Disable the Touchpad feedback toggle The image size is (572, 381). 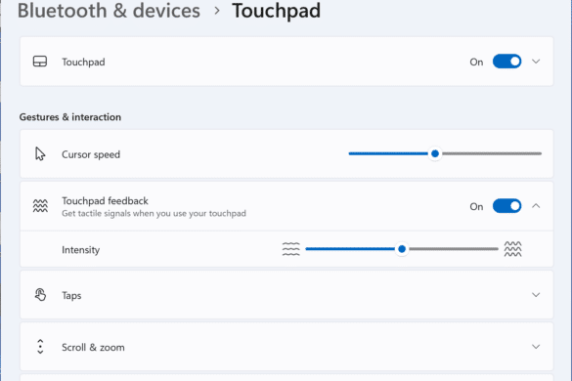506,206
